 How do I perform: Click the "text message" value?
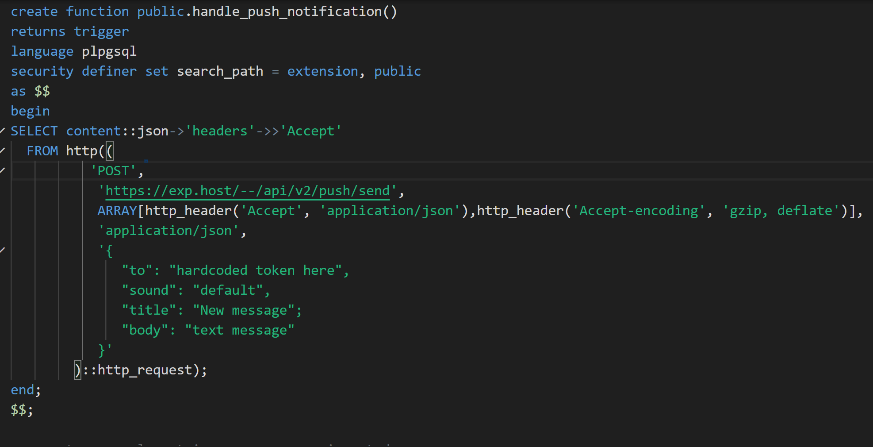point(240,330)
